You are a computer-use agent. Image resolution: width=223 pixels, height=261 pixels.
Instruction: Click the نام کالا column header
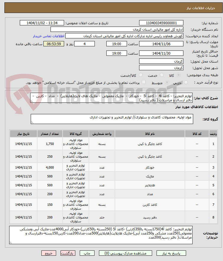point(150,134)
